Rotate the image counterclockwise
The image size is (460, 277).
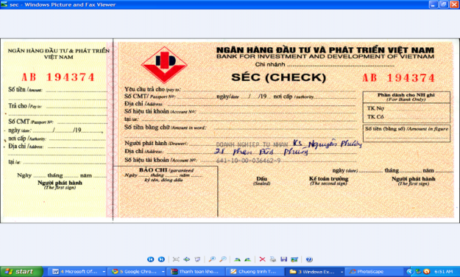point(247,259)
